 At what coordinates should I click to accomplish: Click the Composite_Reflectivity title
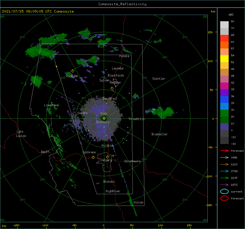(122, 4)
